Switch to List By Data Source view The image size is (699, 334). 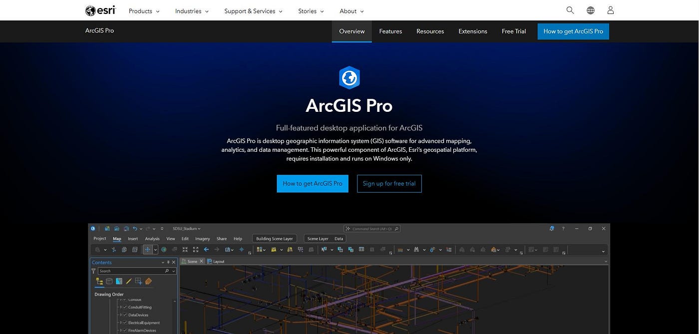coord(109,281)
